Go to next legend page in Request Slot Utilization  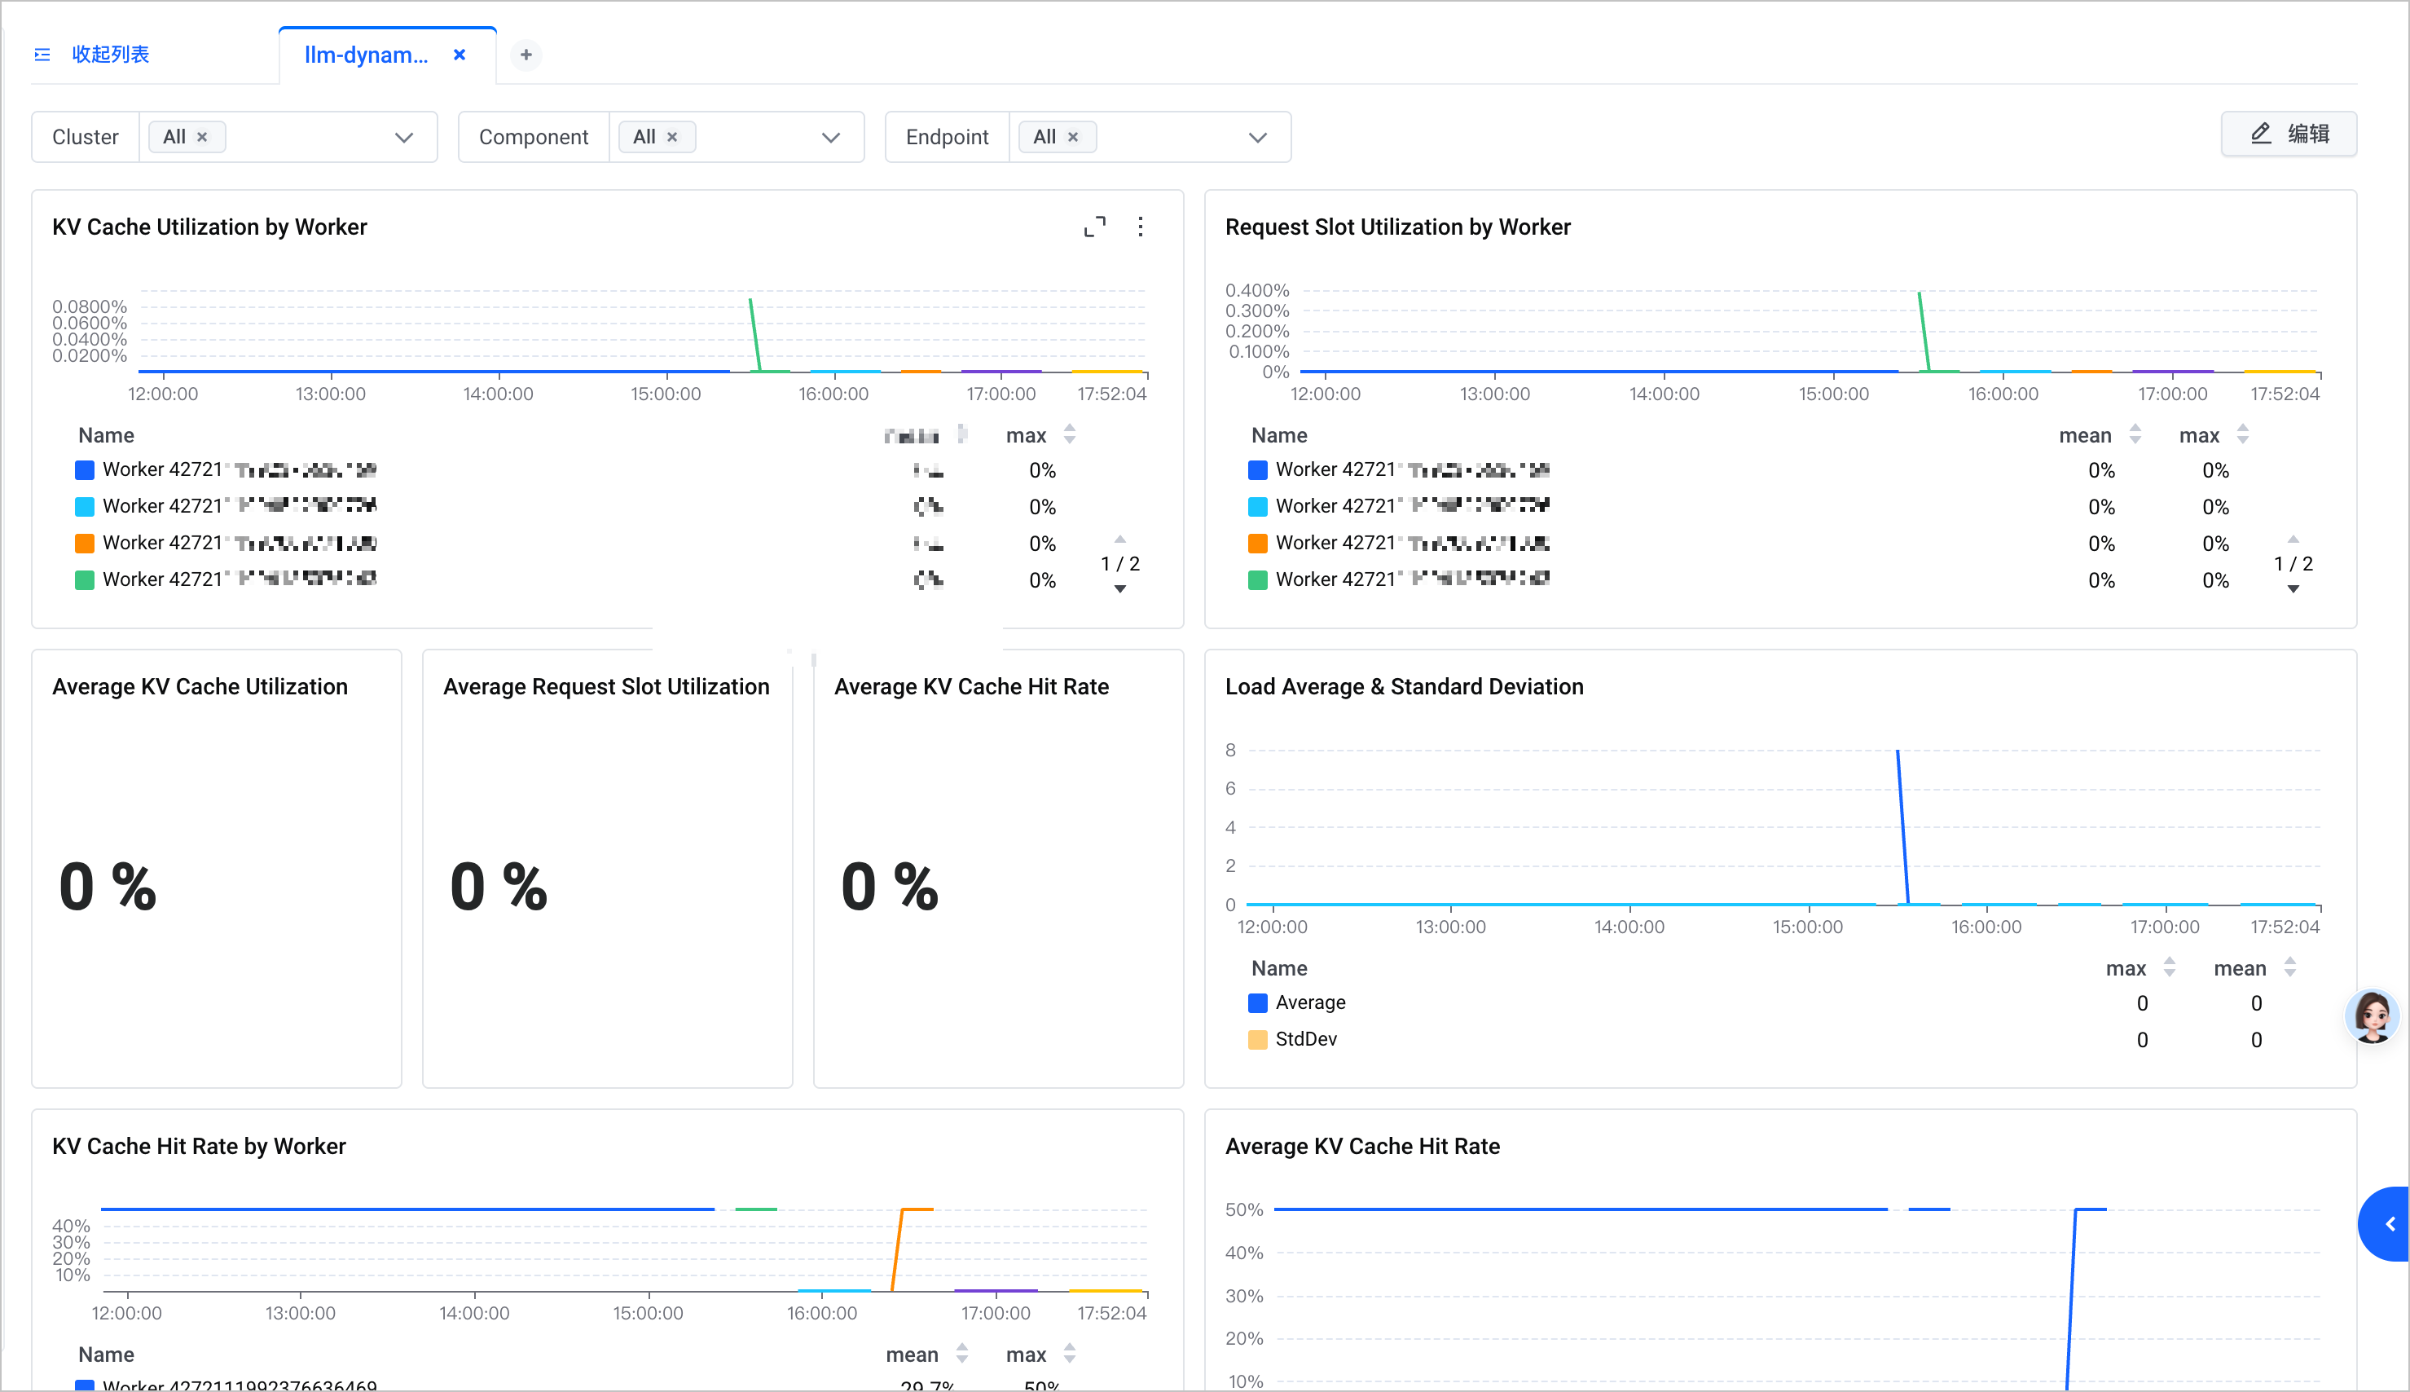click(x=2293, y=589)
